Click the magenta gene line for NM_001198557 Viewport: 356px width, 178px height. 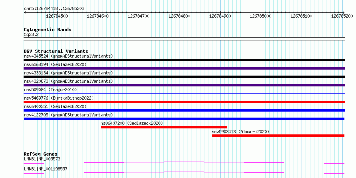click(x=184, y=172)
